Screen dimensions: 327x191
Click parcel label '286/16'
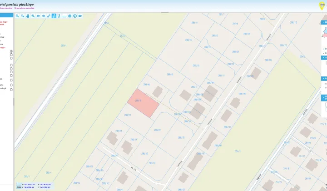(x=170, y=74)
